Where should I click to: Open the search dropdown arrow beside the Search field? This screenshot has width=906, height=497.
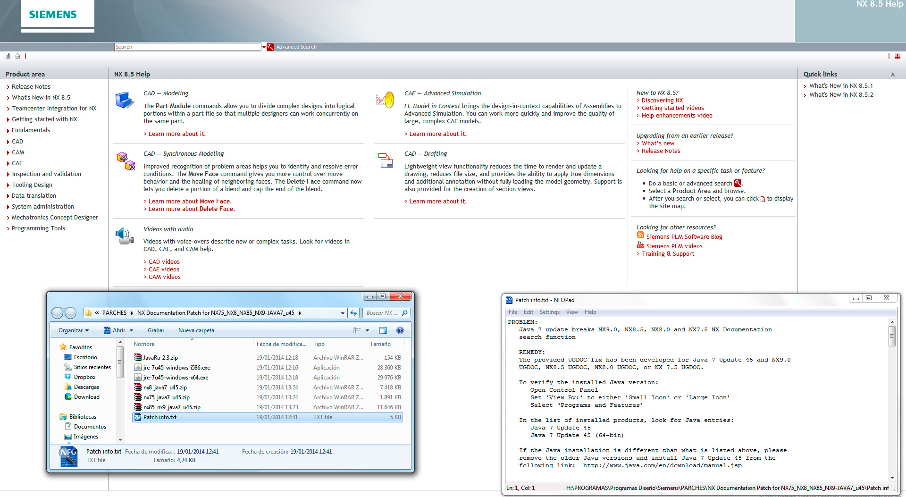pyautogui.click(x=264, y=47)
